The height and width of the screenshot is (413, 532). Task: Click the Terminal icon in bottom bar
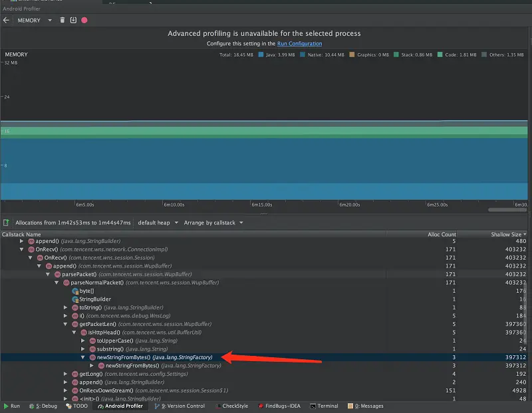[313, 406]
